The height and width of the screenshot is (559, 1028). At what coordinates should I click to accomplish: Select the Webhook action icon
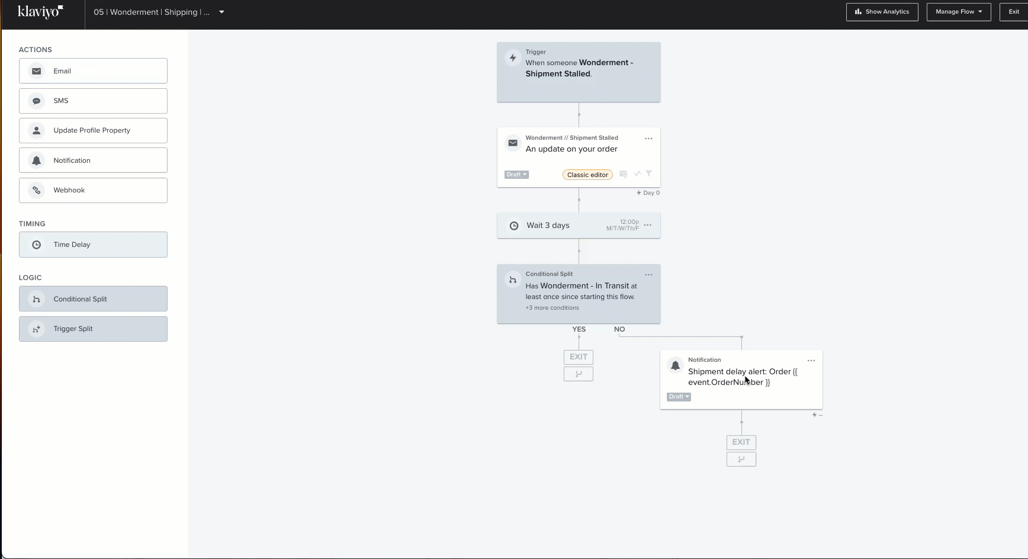37,190
